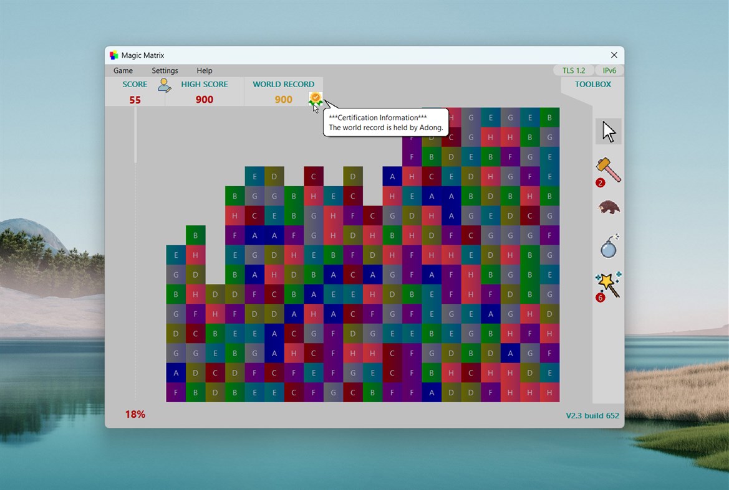The height and width of the screenshot is (490, 729).
Task: Pick the hedgehog tool from the toolbox
Action: [607, 208]
